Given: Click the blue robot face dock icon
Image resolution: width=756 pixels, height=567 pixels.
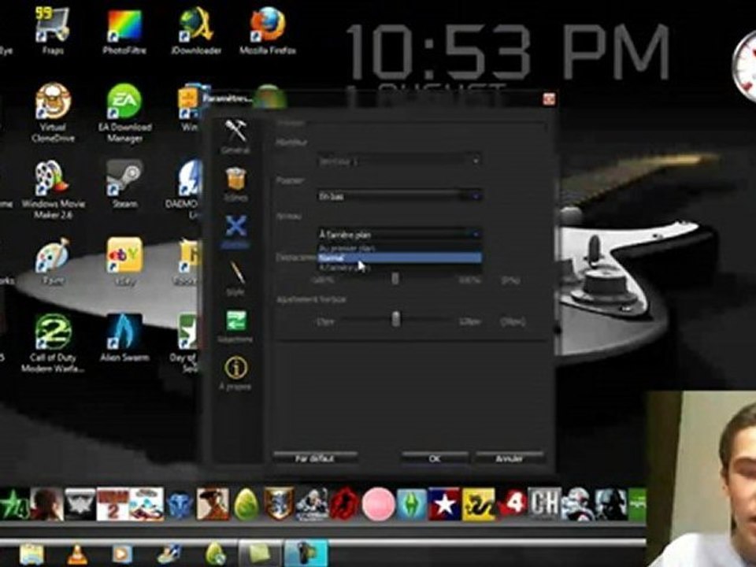Looking at the screenshot, I should click(x=180, y=504).
